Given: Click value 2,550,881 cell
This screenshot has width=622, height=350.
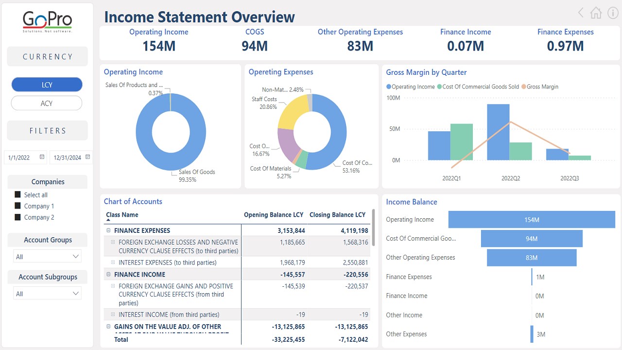Looking at the screenshot, I should pos(356,262).
